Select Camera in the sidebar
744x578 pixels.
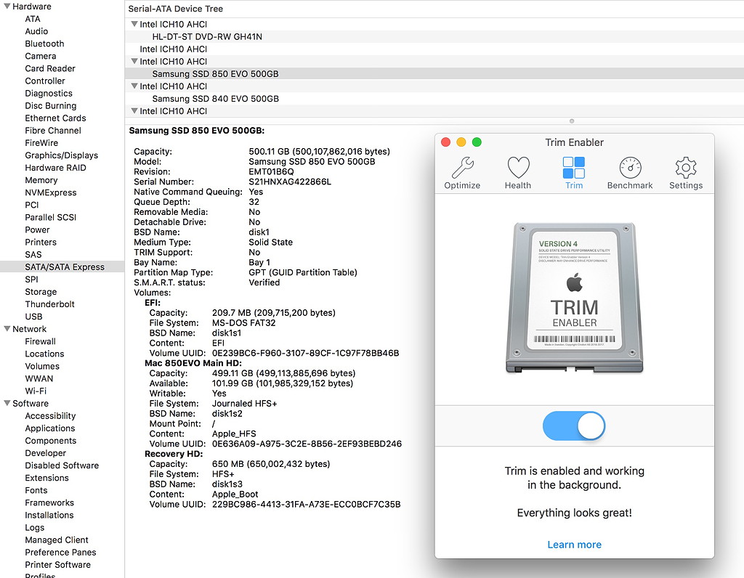coord(41,56)
